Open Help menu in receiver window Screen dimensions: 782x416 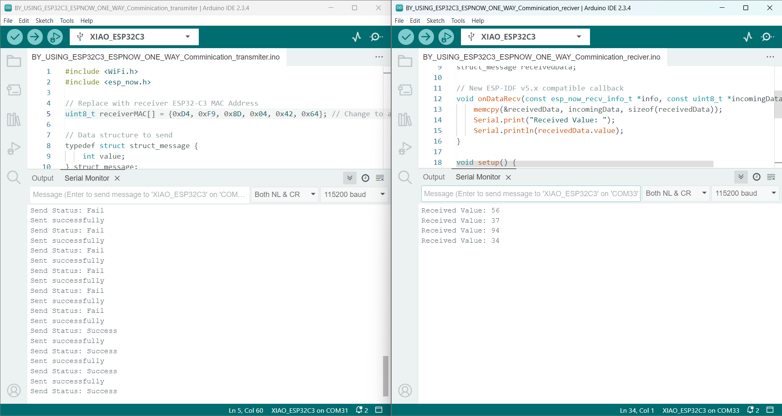click(x=478, y=21)
